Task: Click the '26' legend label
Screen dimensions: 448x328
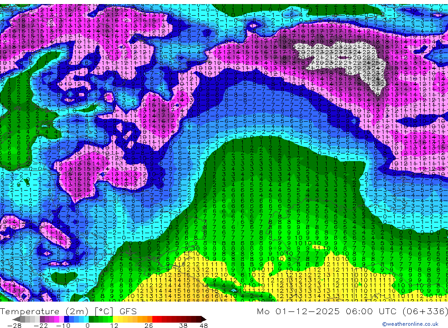Action: pyautogui.click(x=149, y=325)
